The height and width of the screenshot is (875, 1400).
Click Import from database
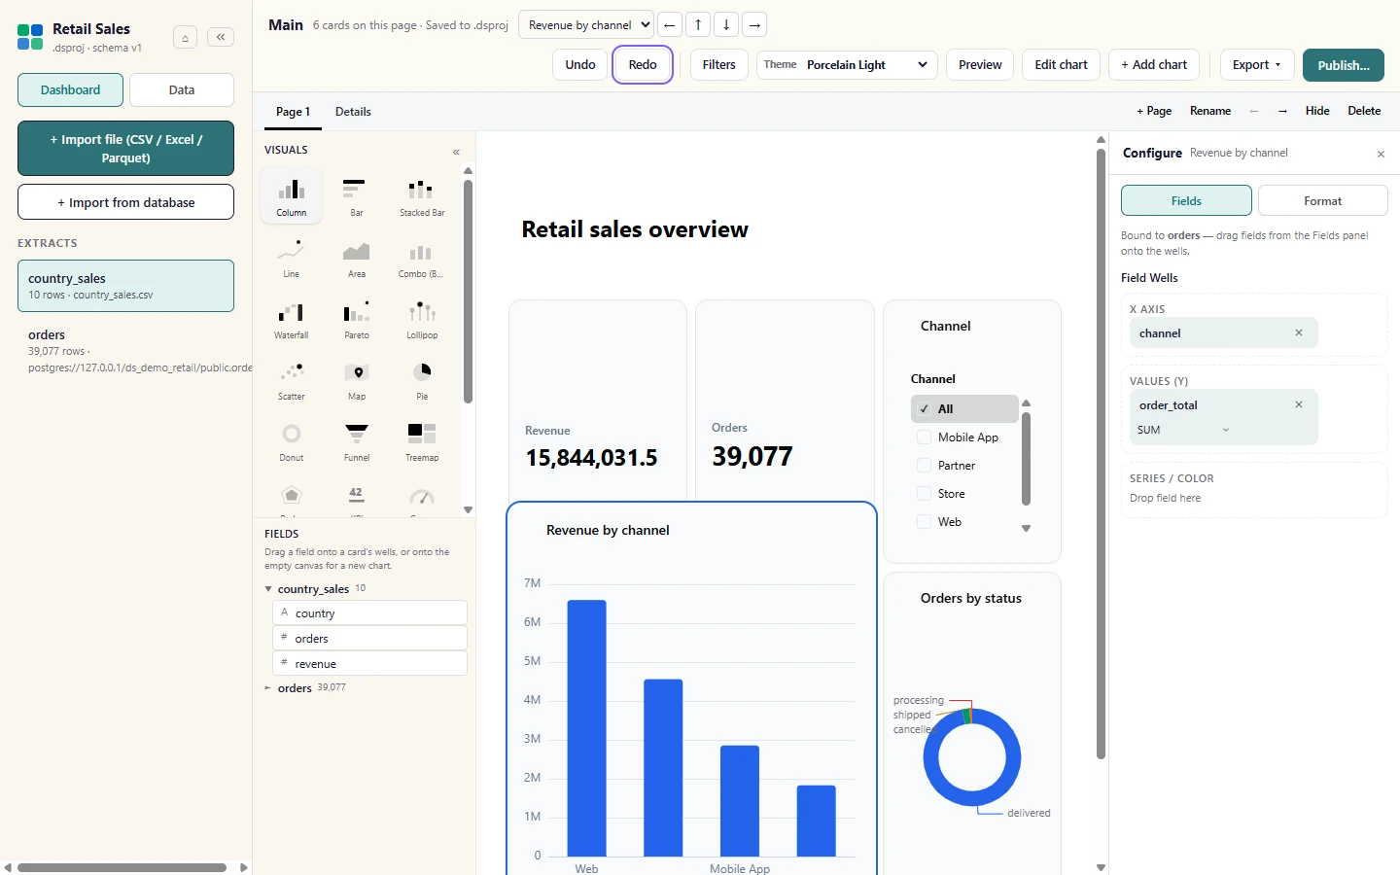point(125,202)
